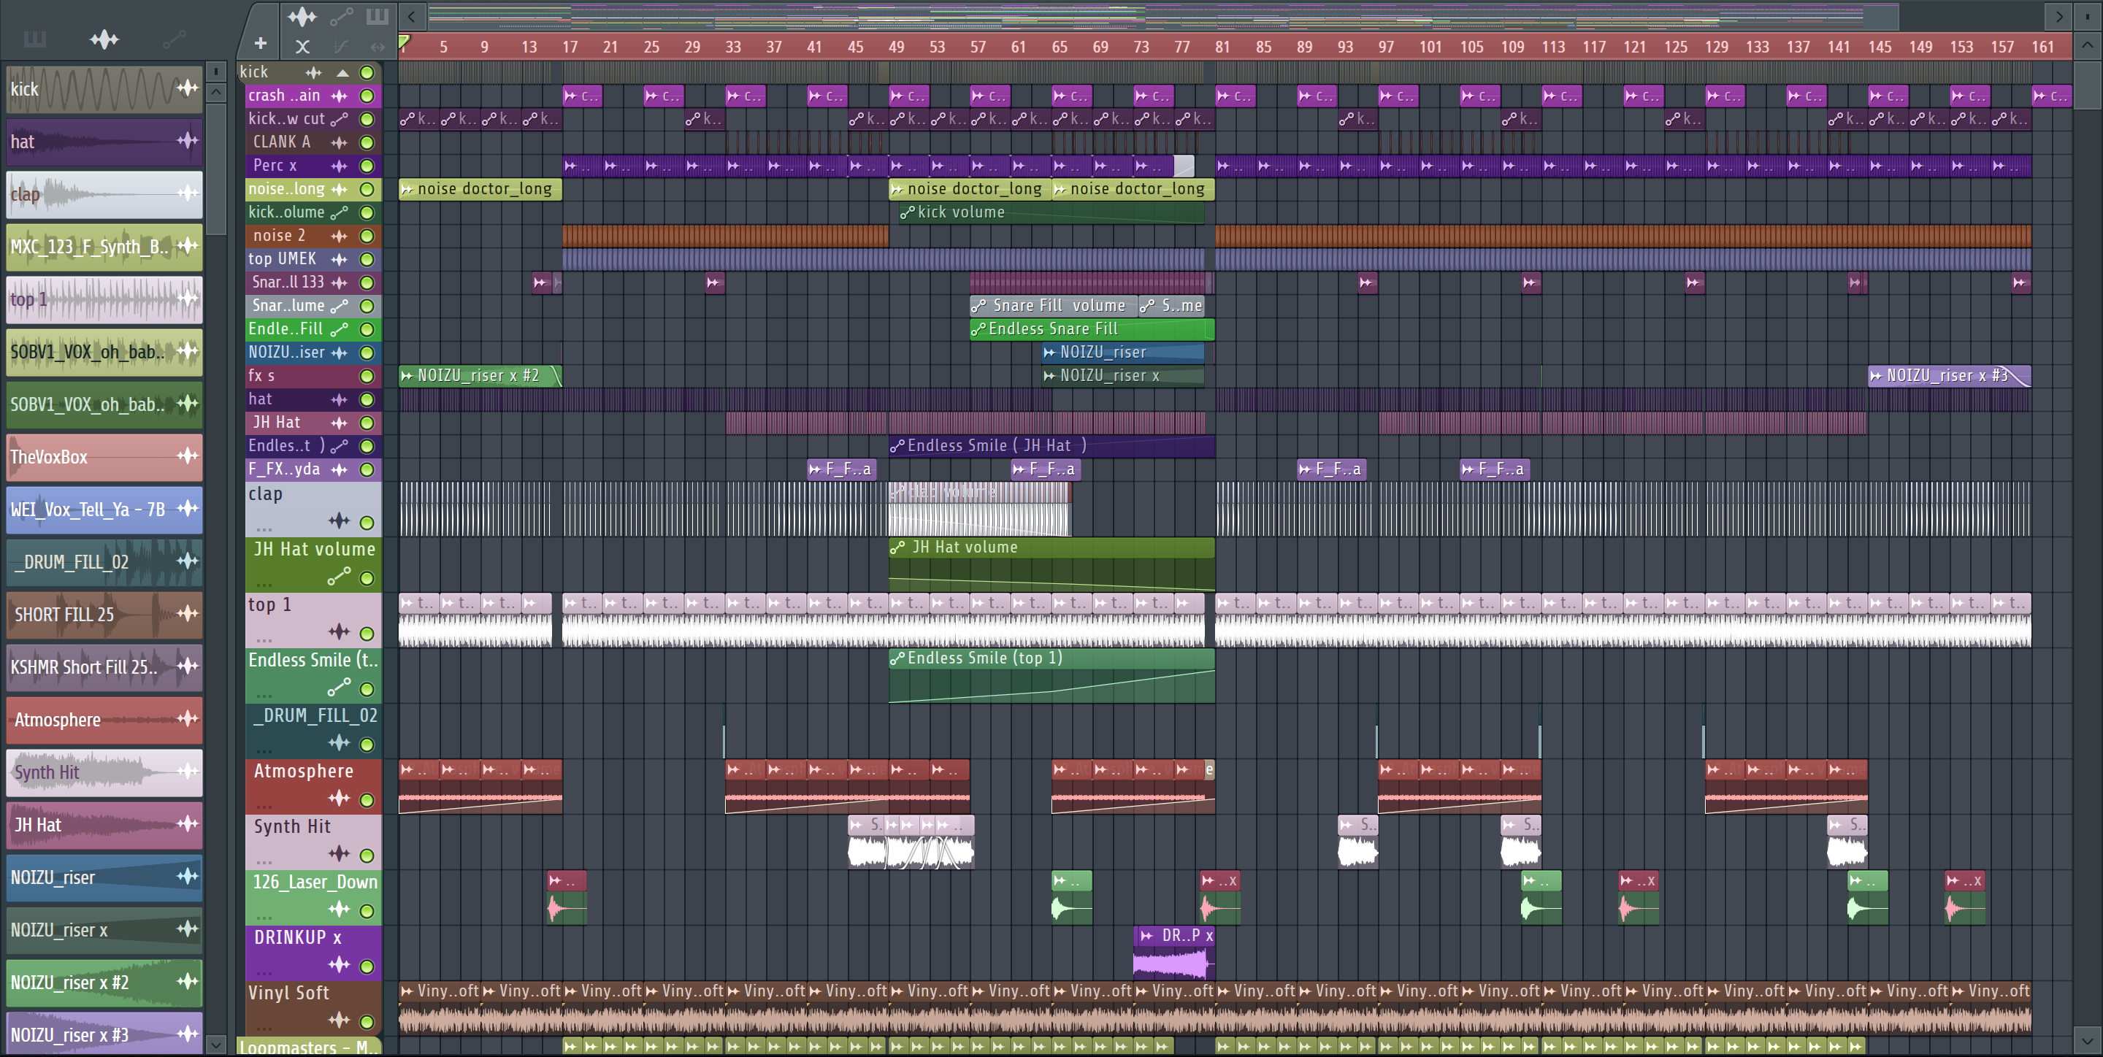
Task: Click waveform icon on kick picker item
Action: coord(188,88)
